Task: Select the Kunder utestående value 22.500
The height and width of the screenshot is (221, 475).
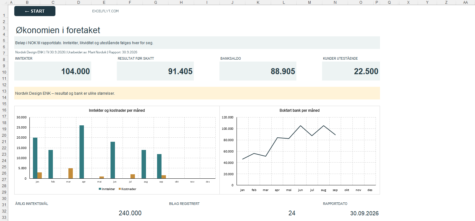Action: [x=351, y=71]
